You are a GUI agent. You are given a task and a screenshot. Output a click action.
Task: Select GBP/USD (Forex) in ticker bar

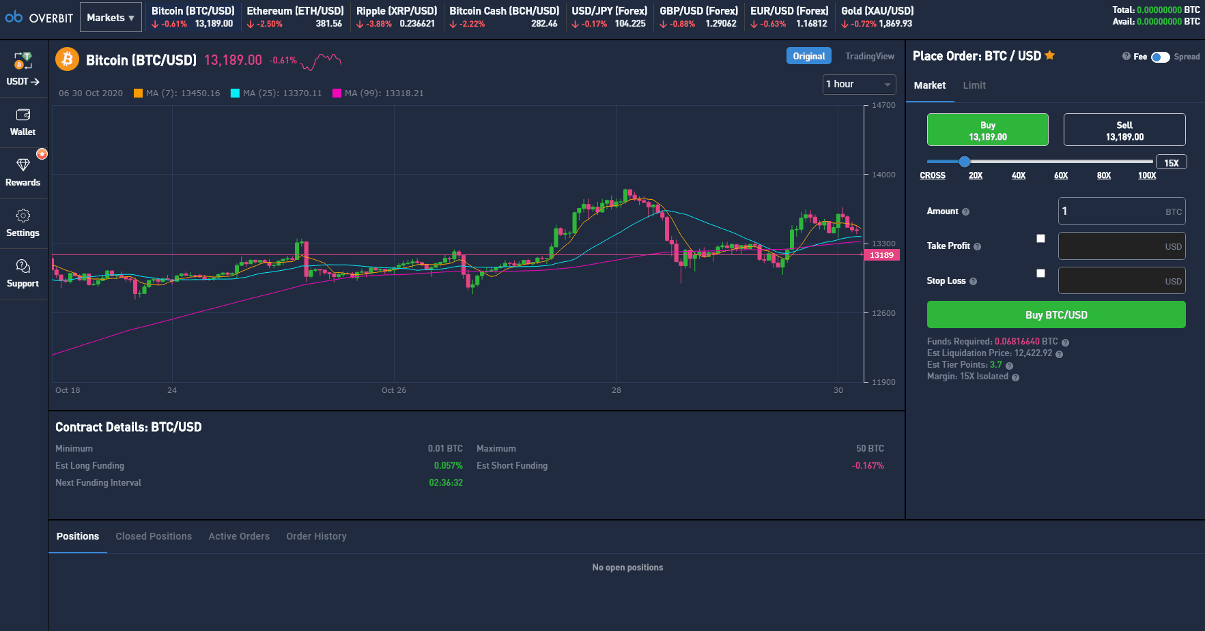coord(698,17)
